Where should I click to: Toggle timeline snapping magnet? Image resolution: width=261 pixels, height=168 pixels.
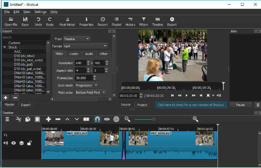pos(97,119)
